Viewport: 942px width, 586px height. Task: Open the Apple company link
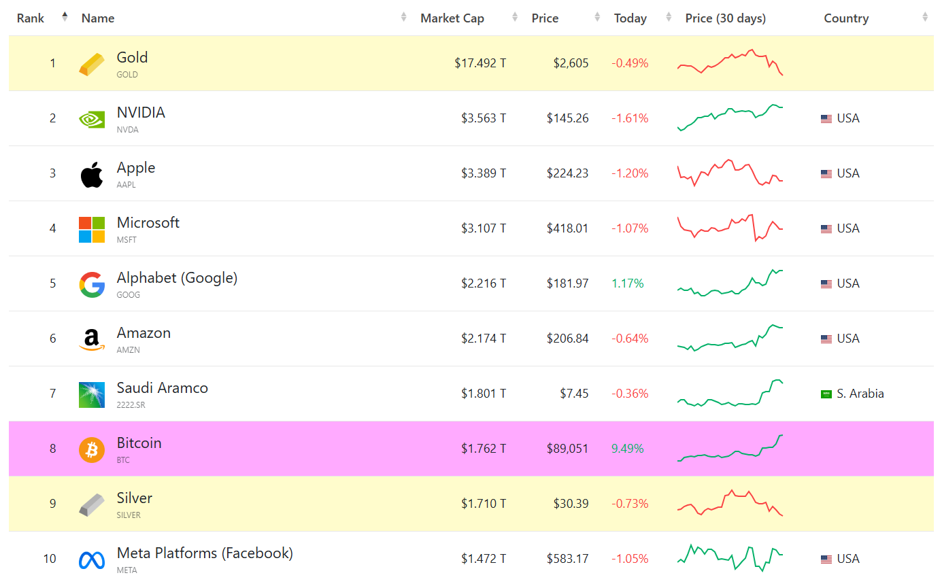point(136,168)
